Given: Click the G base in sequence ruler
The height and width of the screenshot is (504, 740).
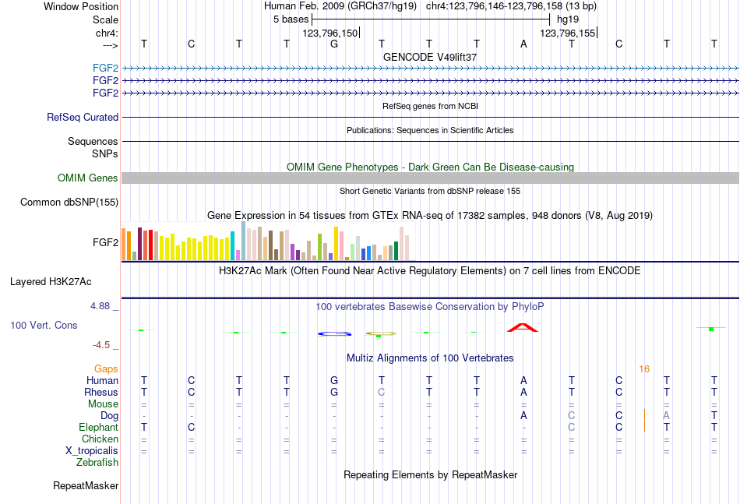Looking at the screenshot, I should [334, 44].
